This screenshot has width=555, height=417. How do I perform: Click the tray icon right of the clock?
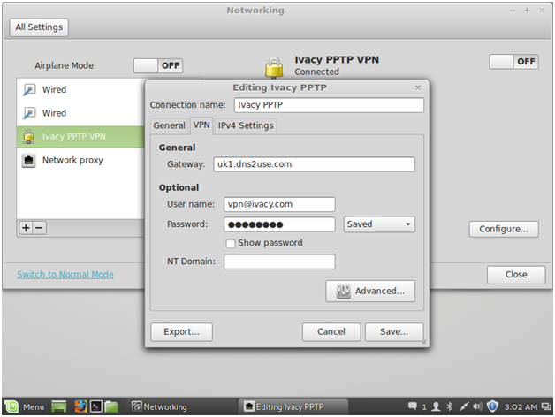[x=546, y=406]
